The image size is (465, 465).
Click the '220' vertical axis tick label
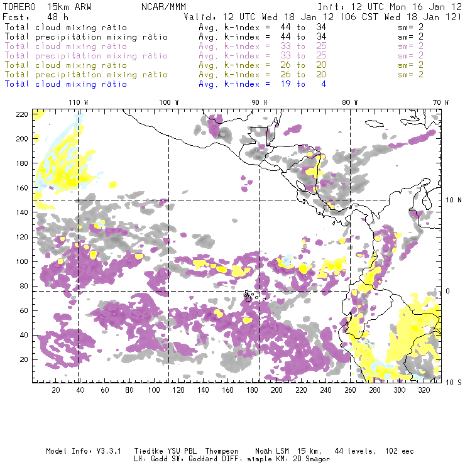click(x=22, y=114)
